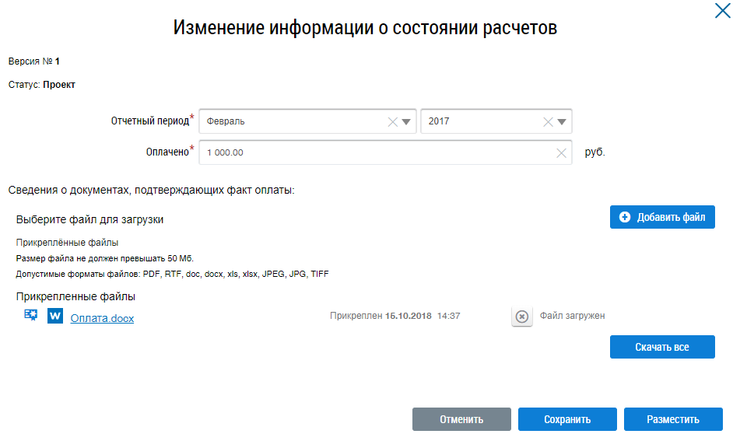Viewport: 733px width, 441px height.
Task: Publish using the Разместить button
Action: (x=673, y=419)
